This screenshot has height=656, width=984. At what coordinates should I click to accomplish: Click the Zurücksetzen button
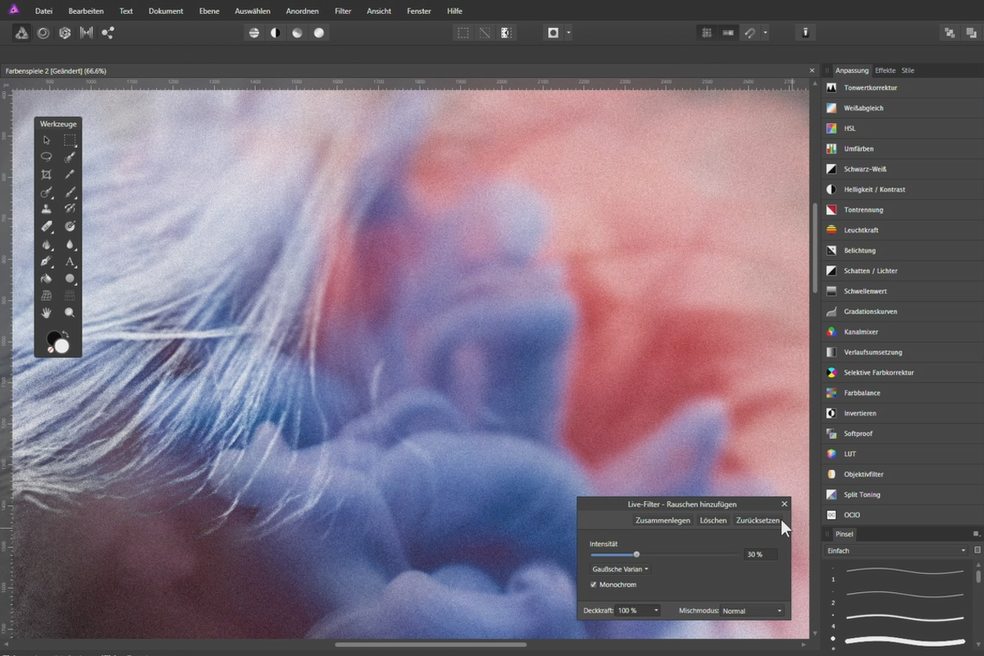point(758,521)
